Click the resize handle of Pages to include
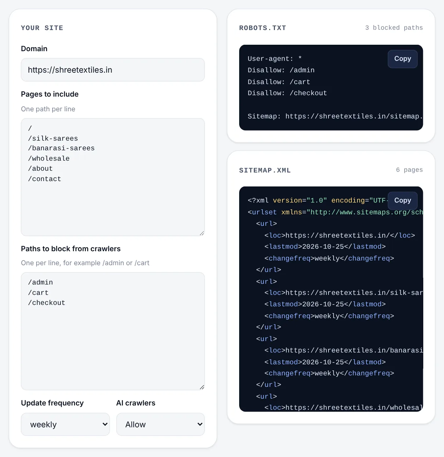This screenshot has width=444, height=457. (x=202, y=233)
